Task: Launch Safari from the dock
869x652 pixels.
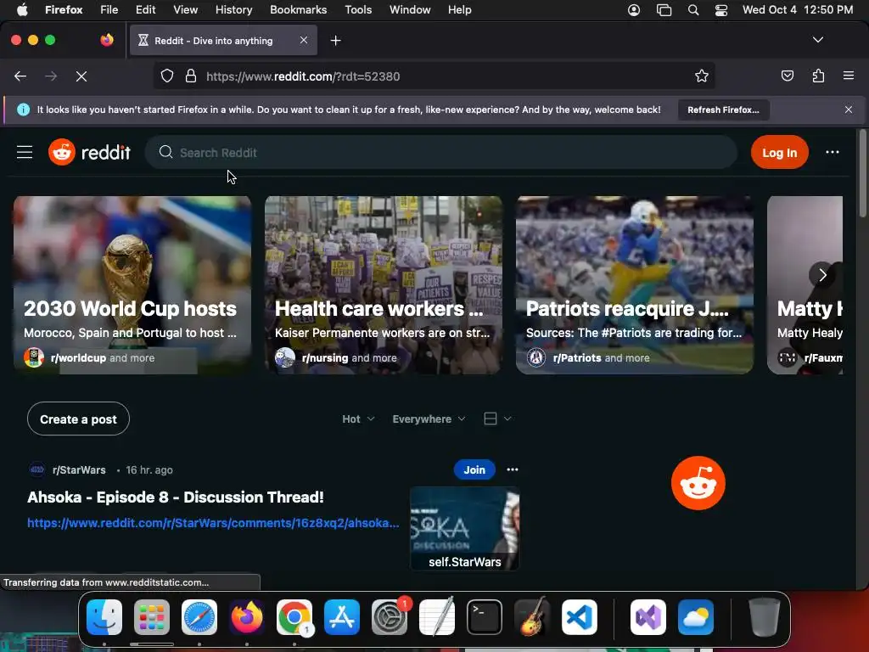Action: click(199, 617)
